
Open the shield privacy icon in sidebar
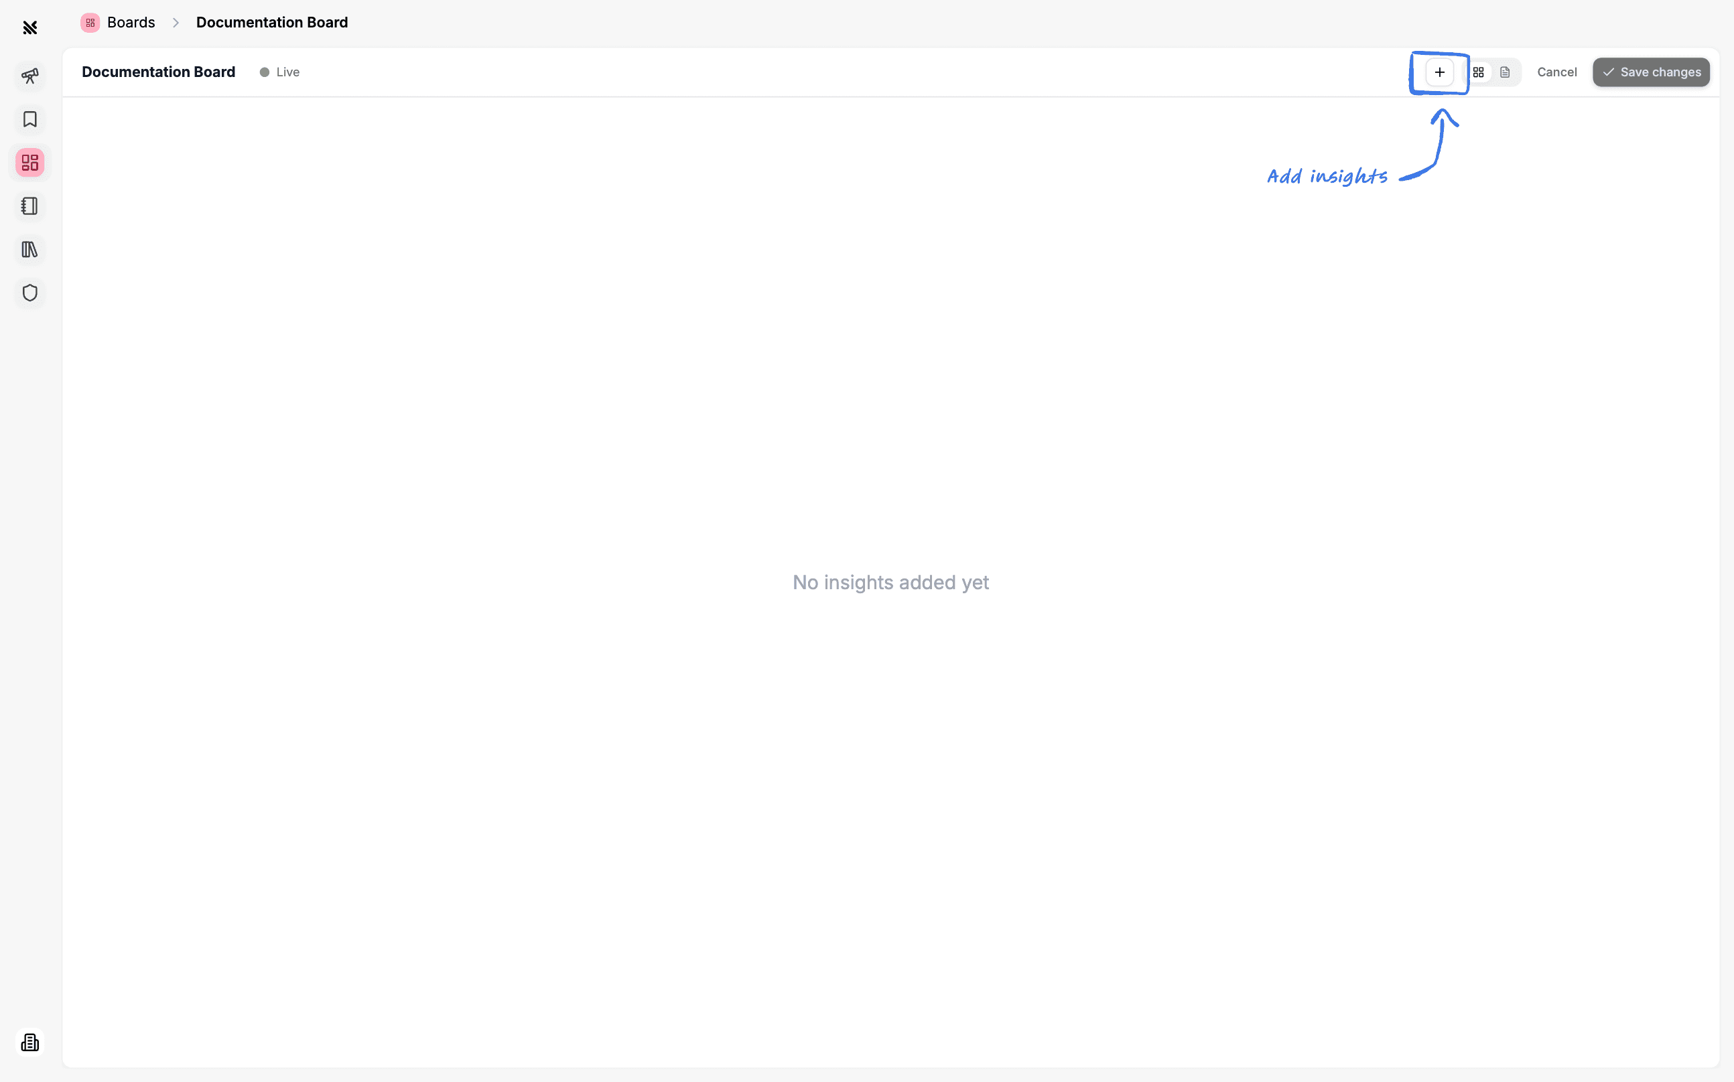coord(29,292)
